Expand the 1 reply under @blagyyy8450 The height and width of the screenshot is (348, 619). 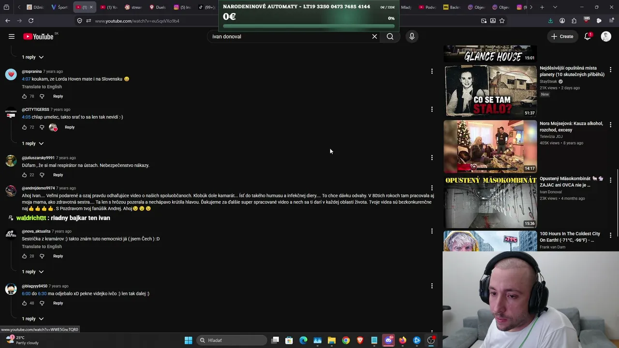coord(33,319)
